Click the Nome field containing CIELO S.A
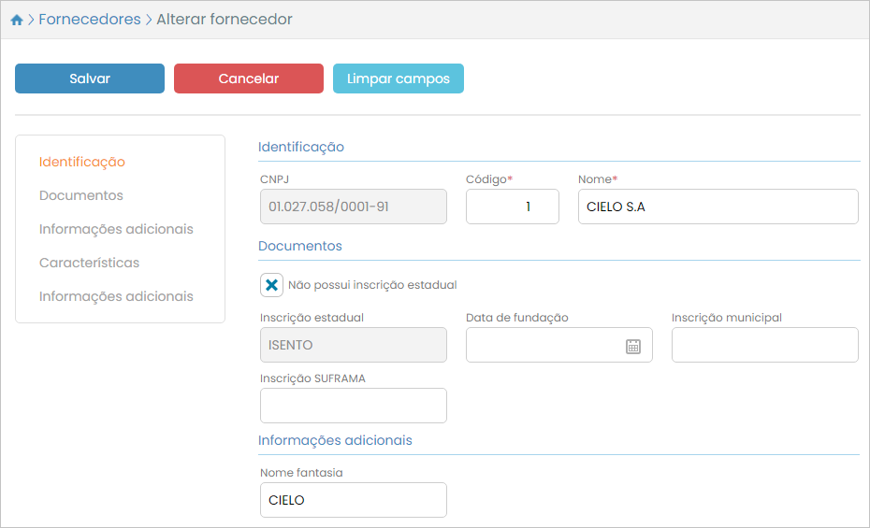 (x=718, y=207)
